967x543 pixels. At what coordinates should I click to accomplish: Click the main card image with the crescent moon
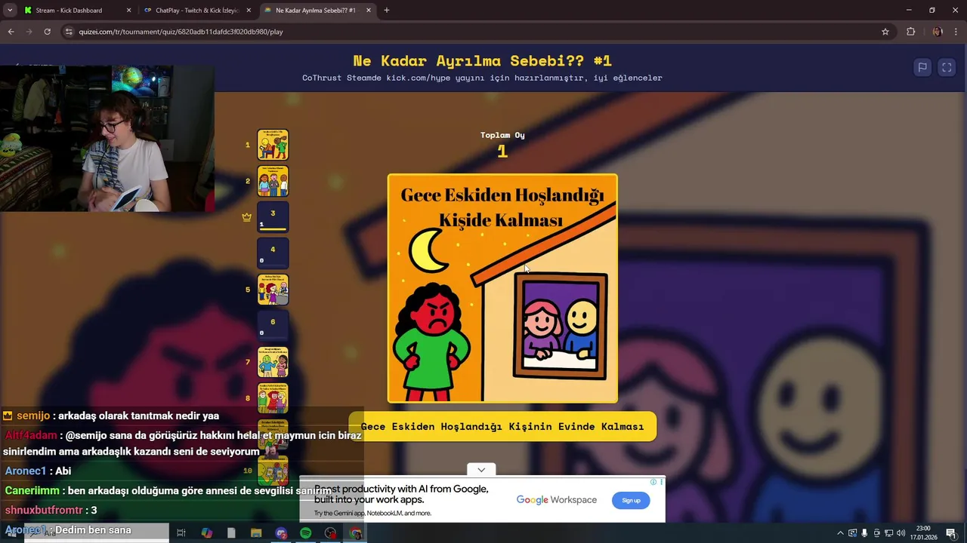(502, 288)
